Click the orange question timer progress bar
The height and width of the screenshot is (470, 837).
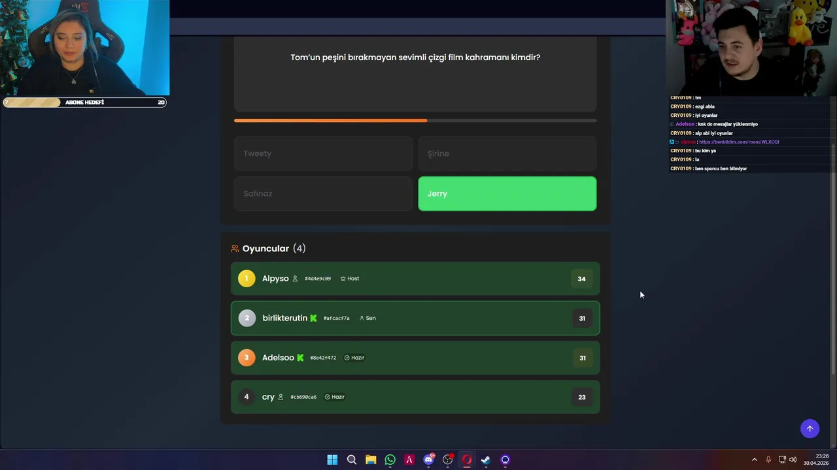pyautogui.click(x=415, y=121)
